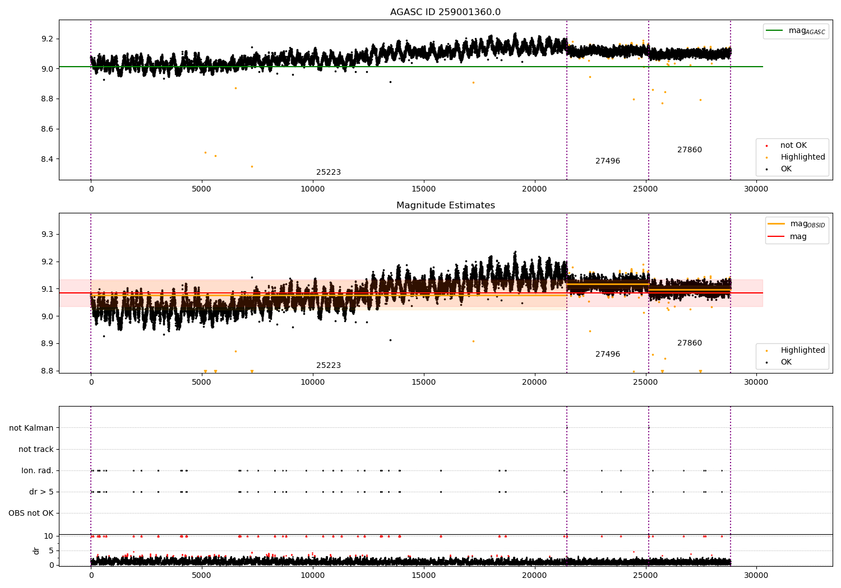This screenshot has height=588, width=841.
Task: Click x-tick 10000 under Magnitude Estimates plot
Action: 312,382
